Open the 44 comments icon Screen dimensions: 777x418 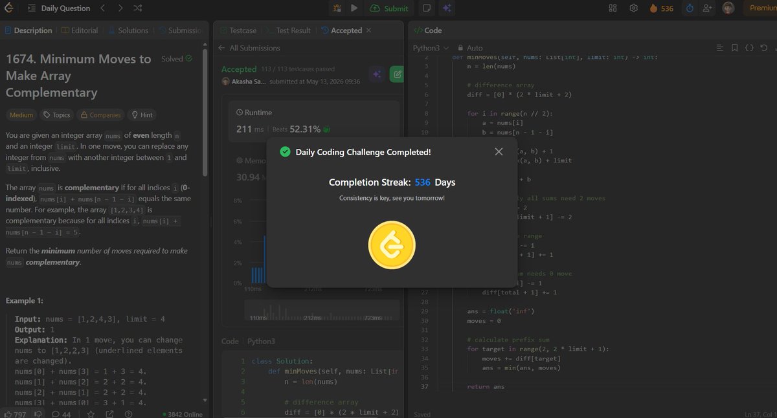pyautogui.click(x=61, y=414)
